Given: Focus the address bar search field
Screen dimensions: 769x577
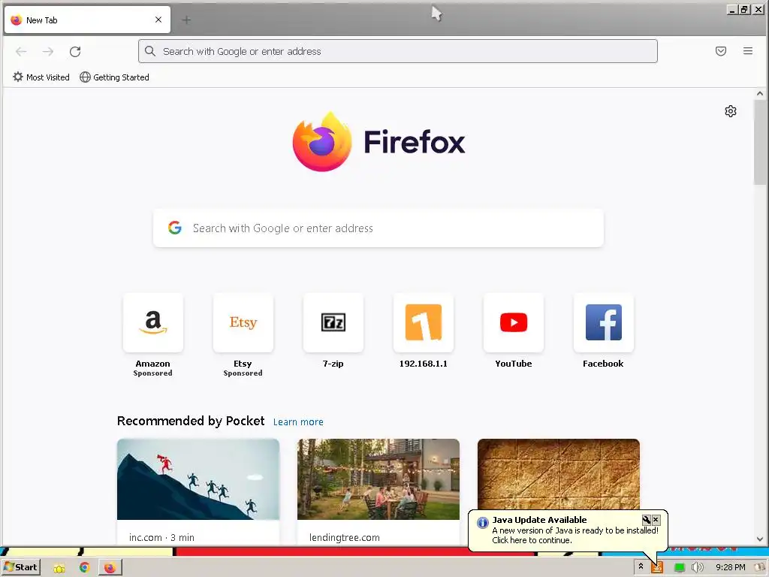Looking at the screenshot, I should pos(398,51).
